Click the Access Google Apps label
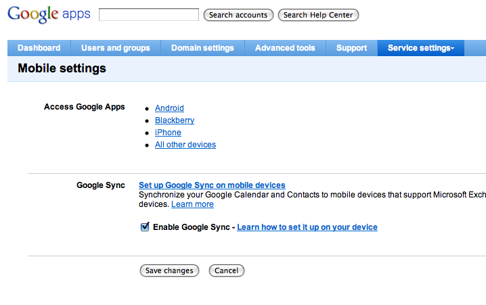486x305 pixels. [x=85, y=107]
